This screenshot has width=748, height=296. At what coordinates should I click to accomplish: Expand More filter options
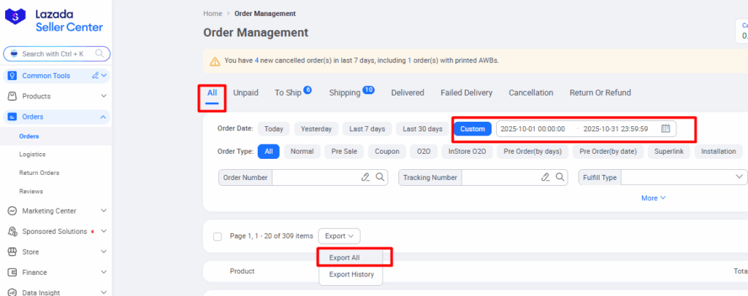(x=653, y=198)
